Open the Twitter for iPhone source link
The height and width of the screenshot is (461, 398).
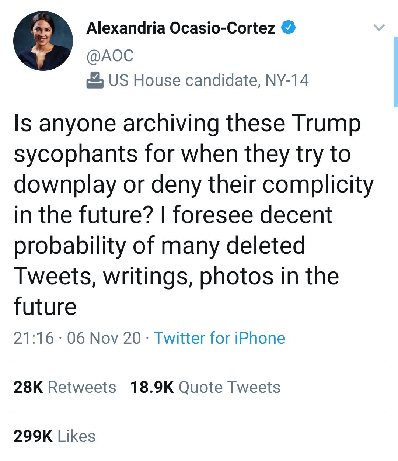coord(219,338)
